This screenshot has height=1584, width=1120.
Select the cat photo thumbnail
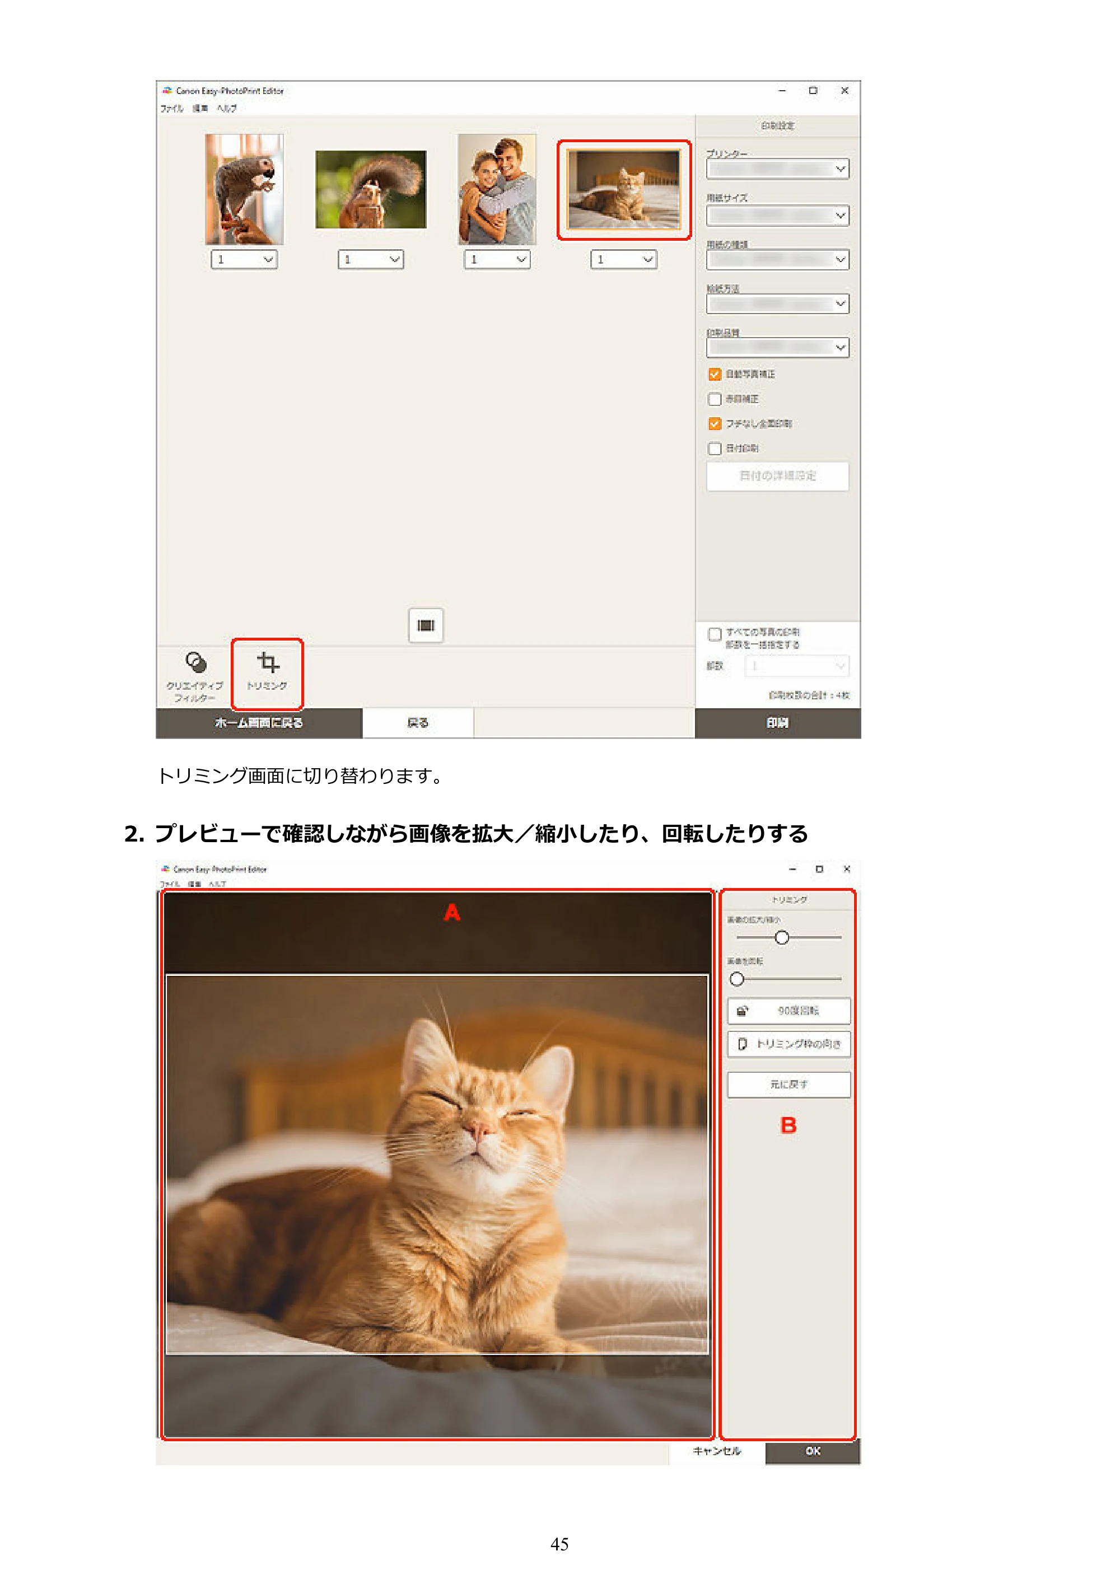point(624,190)
